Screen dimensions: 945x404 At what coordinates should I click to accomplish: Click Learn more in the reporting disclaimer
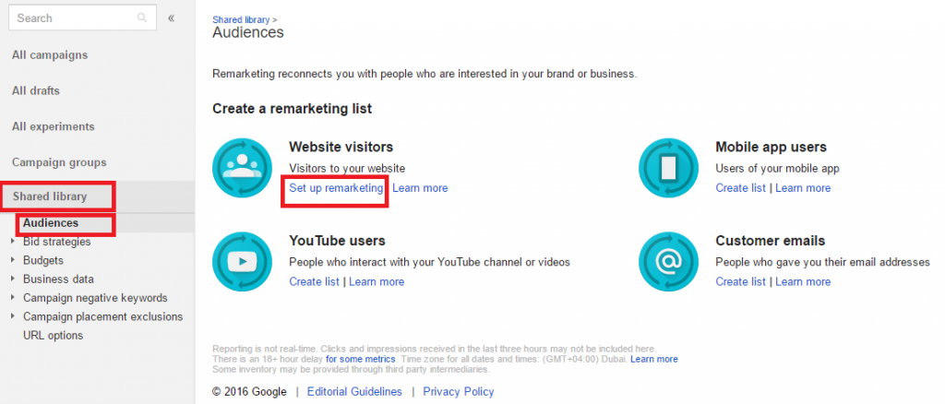[x=654, y=360]
